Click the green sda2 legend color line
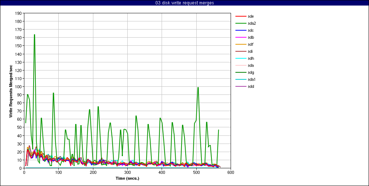 pos(241,23)
